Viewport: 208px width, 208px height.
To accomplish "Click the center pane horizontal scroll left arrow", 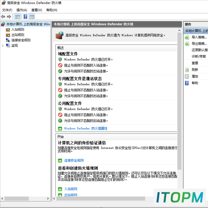I will click(x=54, y=199).
